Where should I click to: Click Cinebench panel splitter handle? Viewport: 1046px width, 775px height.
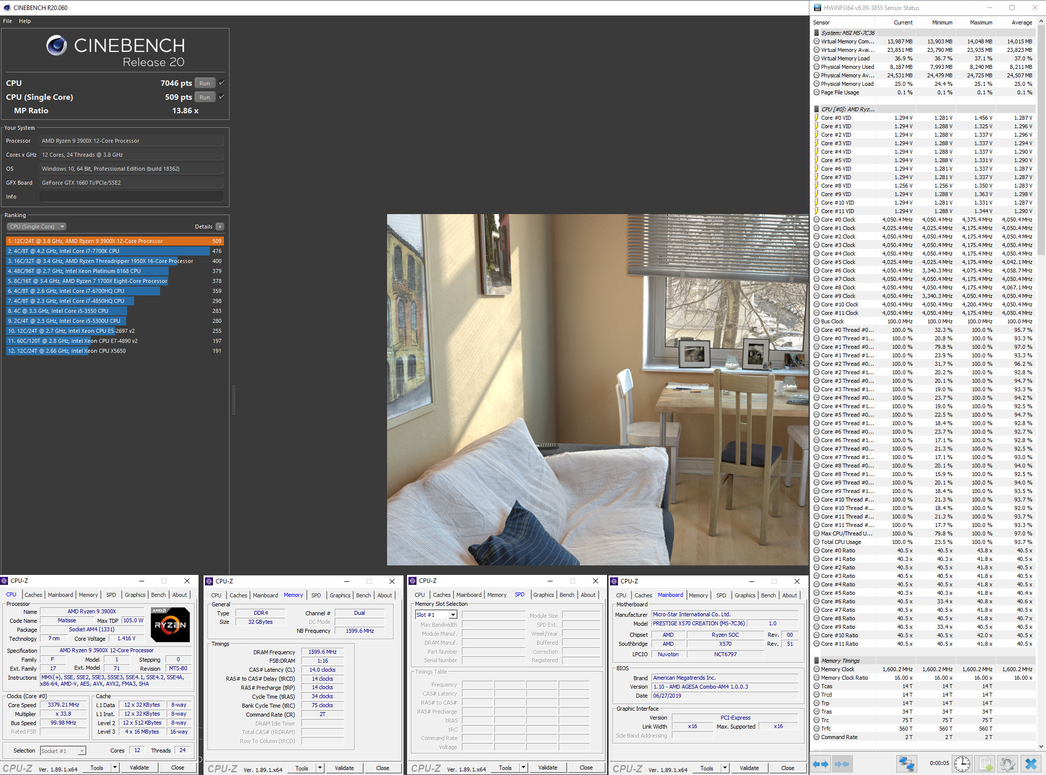click(x=233, y=400)
